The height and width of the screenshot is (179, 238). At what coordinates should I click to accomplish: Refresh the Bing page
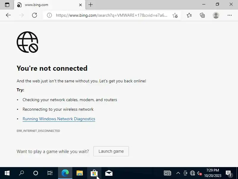(x=35, y=15)
